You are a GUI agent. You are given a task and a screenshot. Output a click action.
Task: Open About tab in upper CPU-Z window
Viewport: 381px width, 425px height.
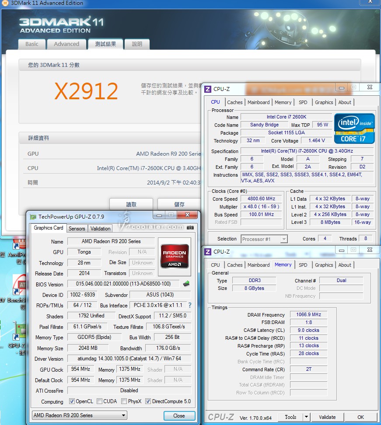point(345,102)
